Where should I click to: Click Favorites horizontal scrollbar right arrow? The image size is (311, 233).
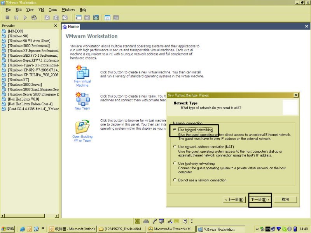tap(57, 216)
